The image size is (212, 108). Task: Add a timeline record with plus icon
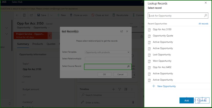pos(113,89)
